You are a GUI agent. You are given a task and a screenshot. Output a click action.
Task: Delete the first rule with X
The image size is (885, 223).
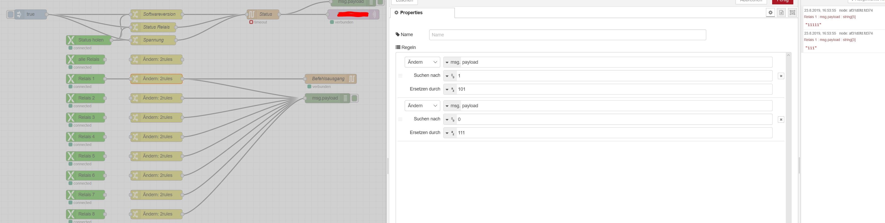click(x=781, y=76)
